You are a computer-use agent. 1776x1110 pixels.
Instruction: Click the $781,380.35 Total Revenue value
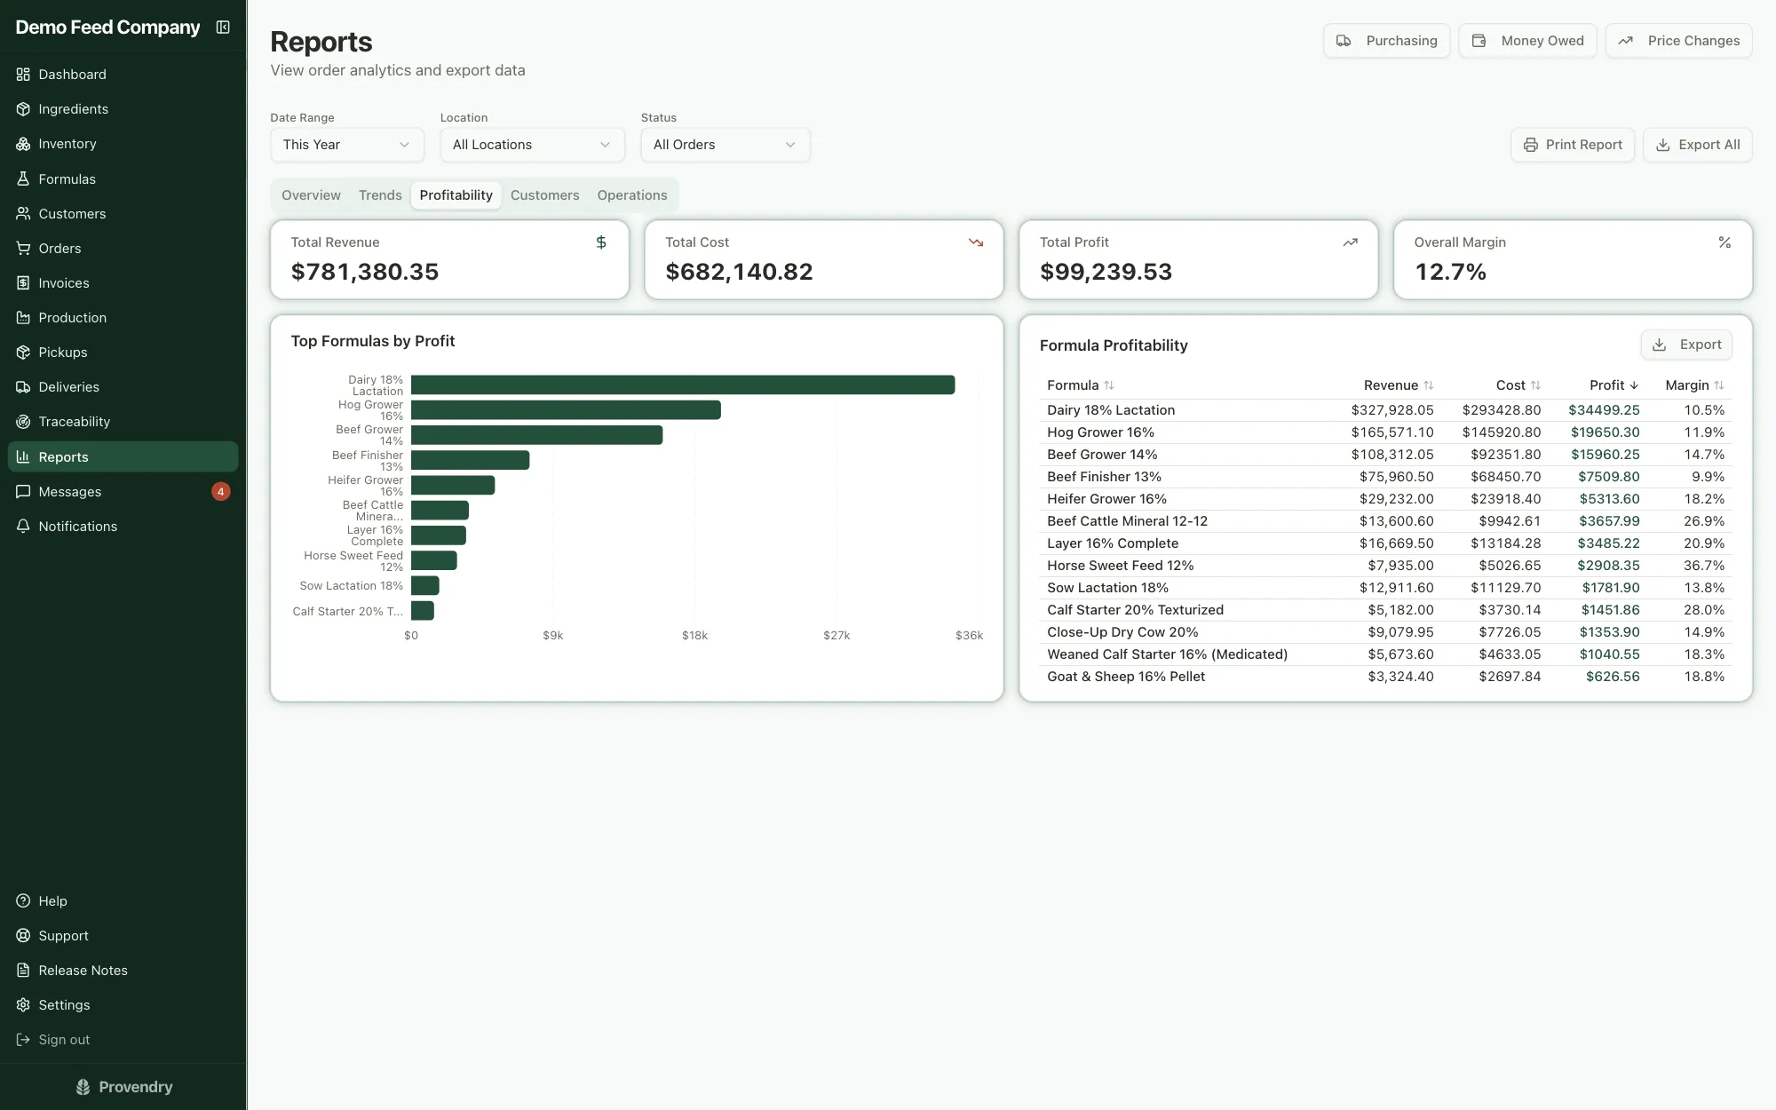365,272
